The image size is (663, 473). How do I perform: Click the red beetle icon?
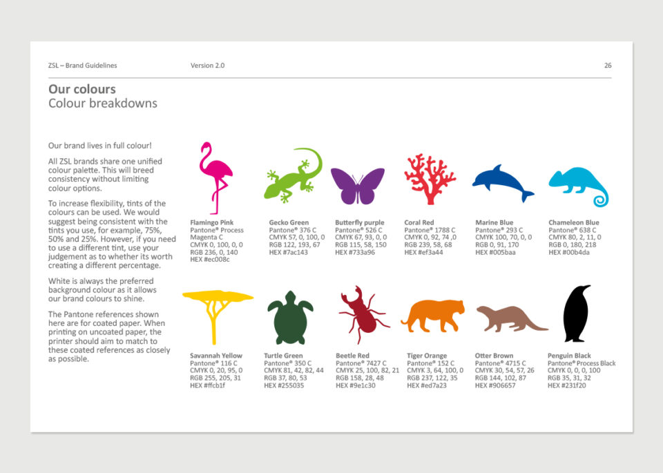tap(363, 314)
